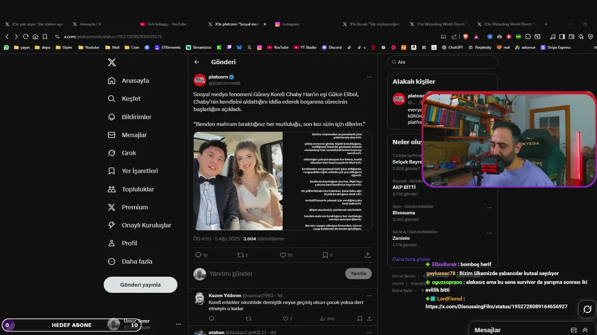Open the wedding photo in post
The width and height of the screenshot is (597, 335).
tap(238, 181)
